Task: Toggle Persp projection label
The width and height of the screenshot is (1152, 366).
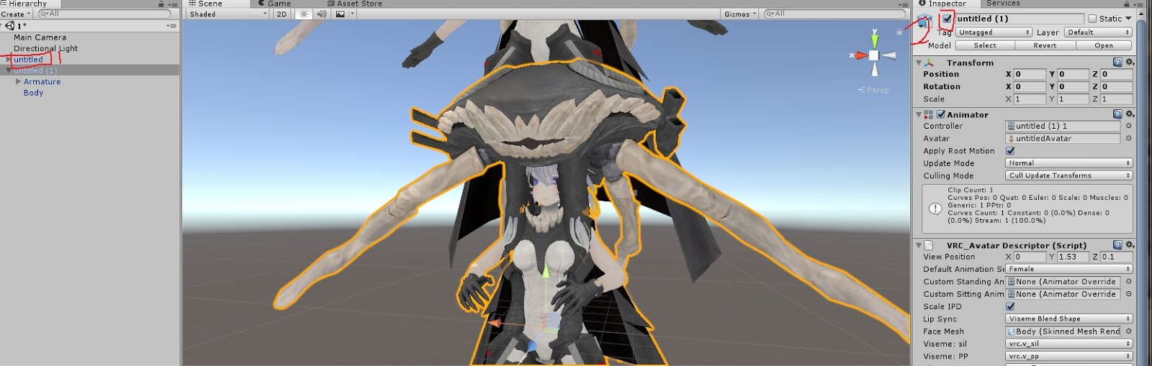Action: click(x=873, y=90)
